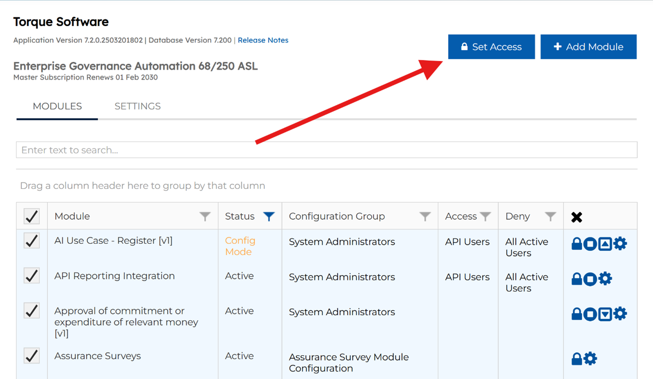Switch to the SETTINGS tab
Image resolution: width=653 pixels, height=379 pixels.
pyautogui.click(x=137, y=106)
